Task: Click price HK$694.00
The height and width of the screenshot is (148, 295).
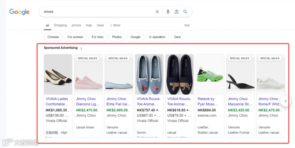Action: (207, 110)
